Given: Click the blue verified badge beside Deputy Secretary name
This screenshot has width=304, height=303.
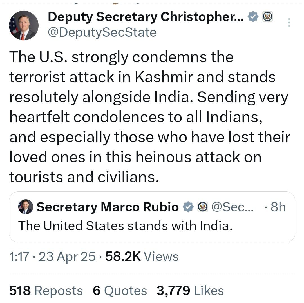Looking at the screenshot, I should pyautogui.click(x=253, y=17).
